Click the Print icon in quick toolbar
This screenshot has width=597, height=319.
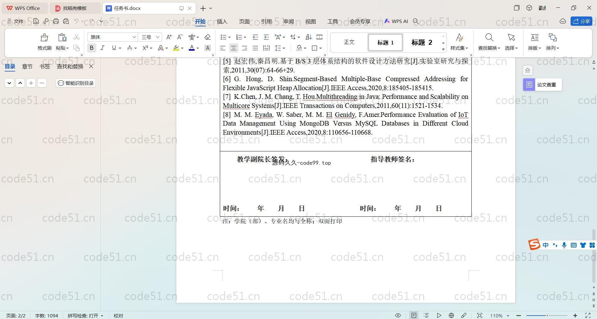point(56,21)
